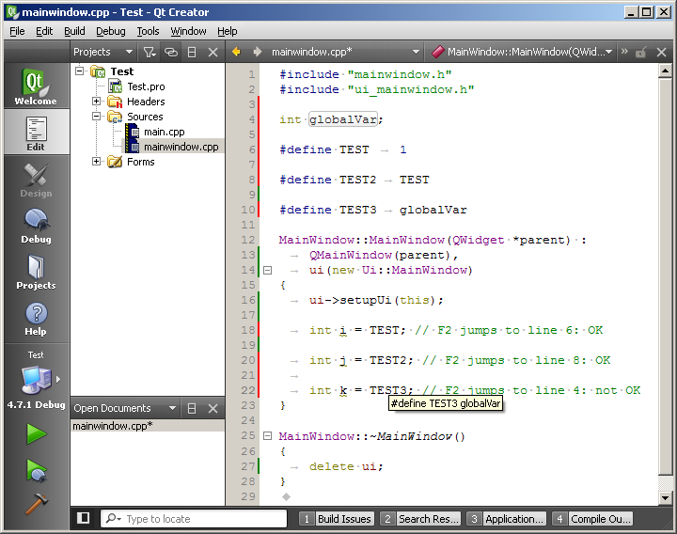
Task: Click the green Run button
Action: click(36, 433)
